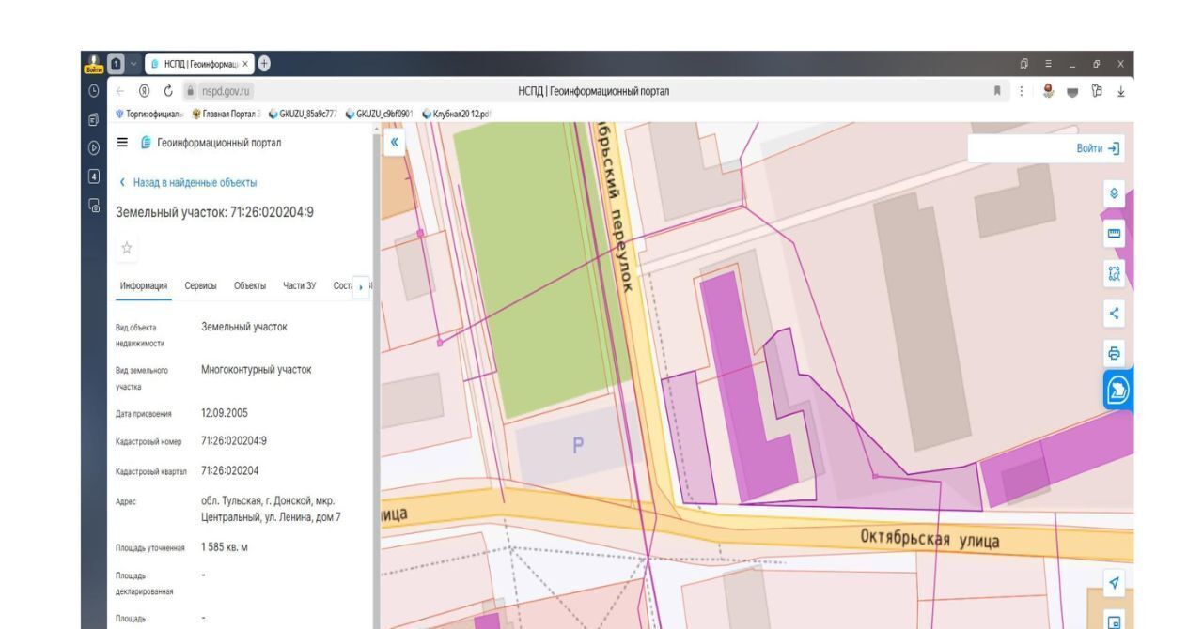Open the portal hamburger menu
The image size is (1203, 629).
point(122,144)
